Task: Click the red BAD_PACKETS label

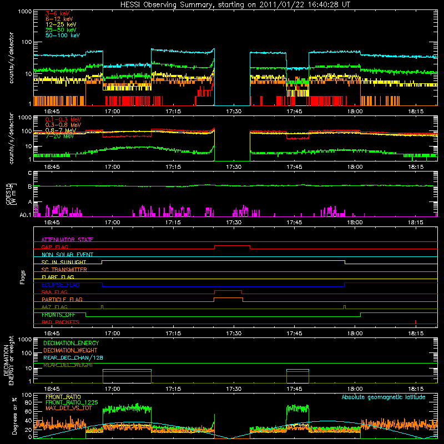Action: [x=60, y=322]
